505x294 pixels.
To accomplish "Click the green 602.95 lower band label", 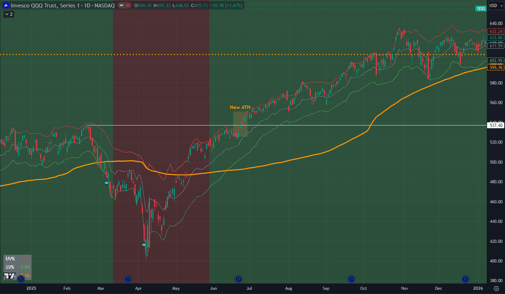I will 496,60.
